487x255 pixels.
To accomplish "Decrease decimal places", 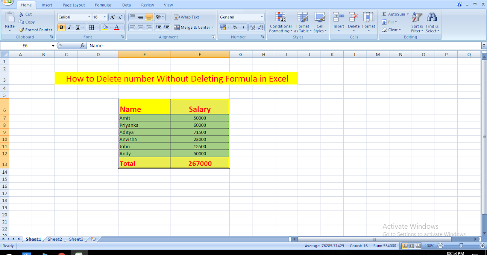I will [261, 27].
